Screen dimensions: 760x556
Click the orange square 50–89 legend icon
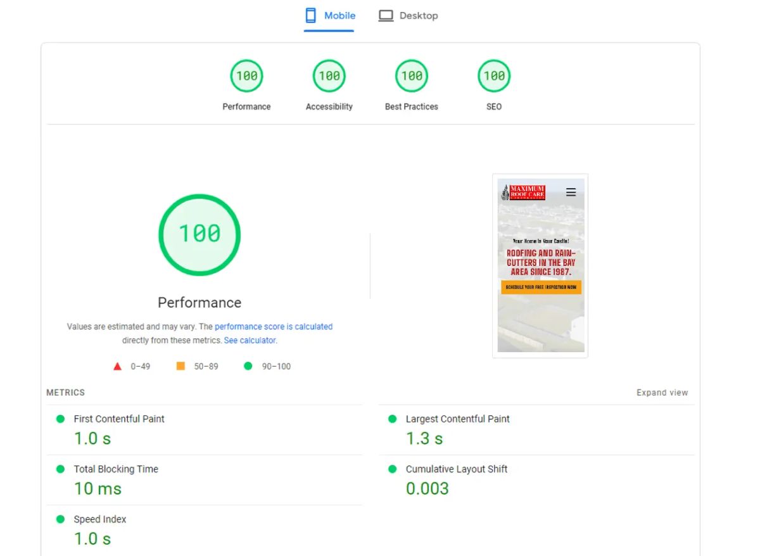click(x=180, y=366)
